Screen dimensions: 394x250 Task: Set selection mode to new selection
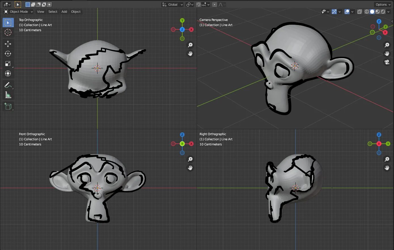[28, 5]
